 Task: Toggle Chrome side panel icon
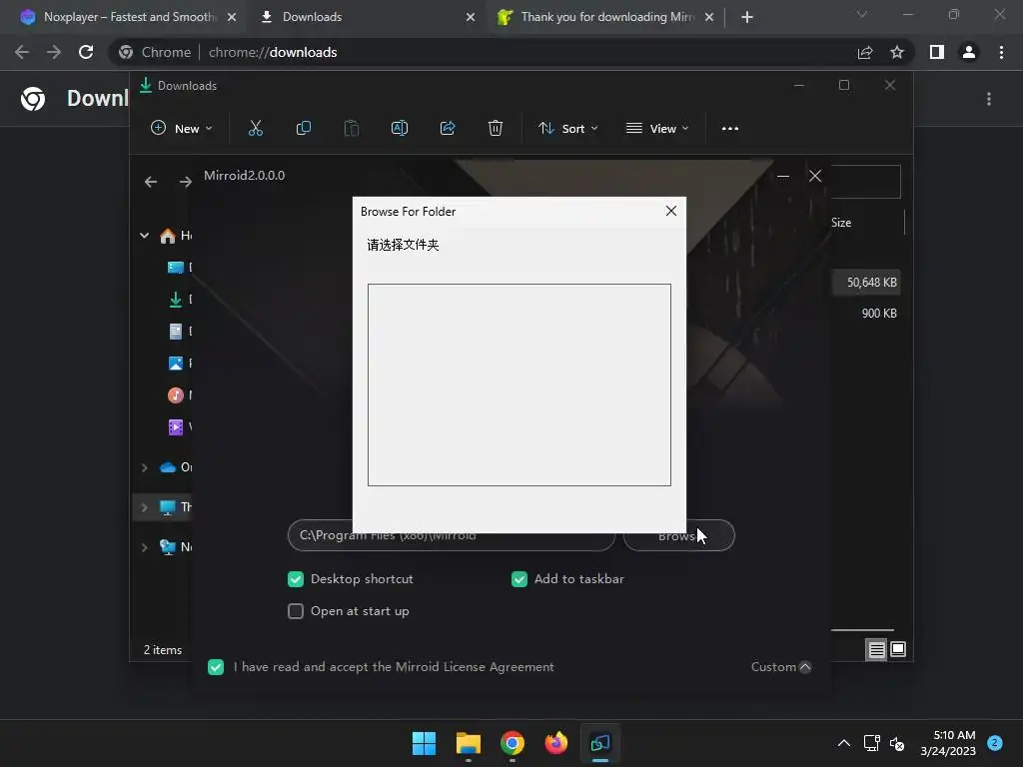click(937, 52)
